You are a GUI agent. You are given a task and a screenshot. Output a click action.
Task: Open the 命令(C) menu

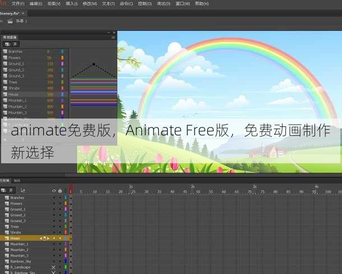[126, 3]
